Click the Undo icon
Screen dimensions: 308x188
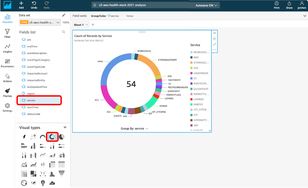(x=34, y=5)
